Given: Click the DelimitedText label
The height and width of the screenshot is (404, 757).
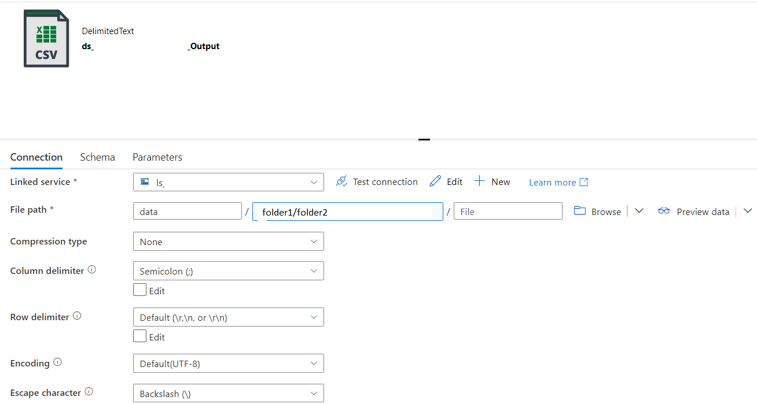Looking at the screenshot, I should [x=108, y=31].
